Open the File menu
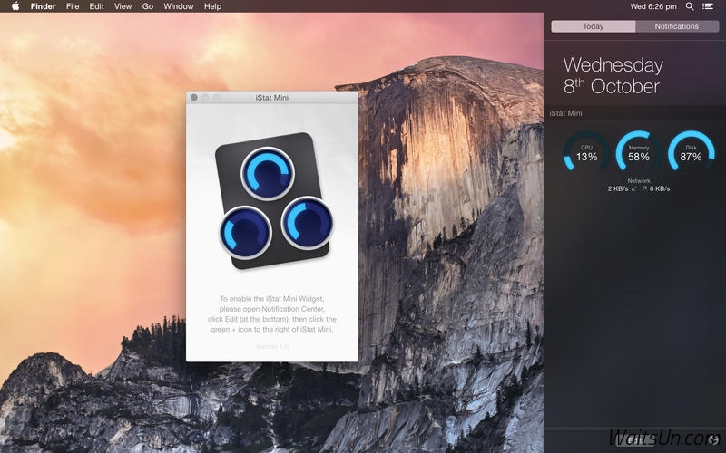This screenshot has height=453, width=726. click(73, 6)
